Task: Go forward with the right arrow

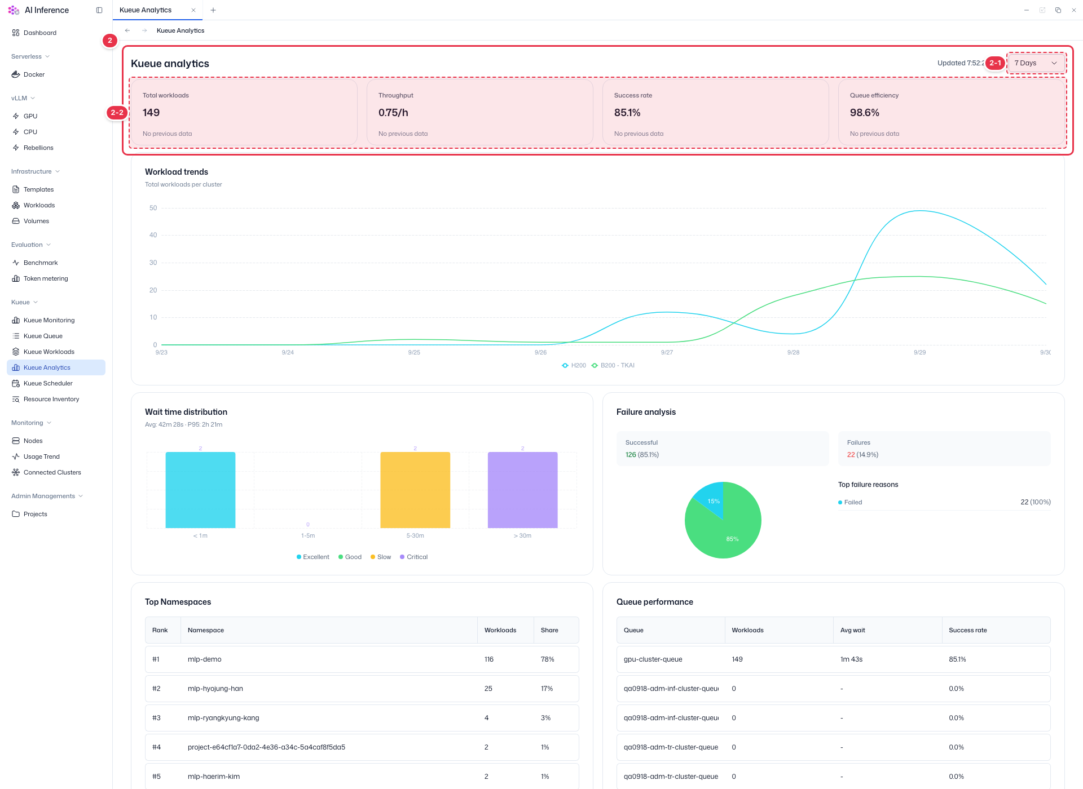Action: 144,30
